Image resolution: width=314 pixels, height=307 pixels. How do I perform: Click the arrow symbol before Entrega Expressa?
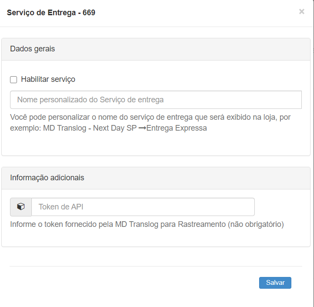tap(142, 128)
